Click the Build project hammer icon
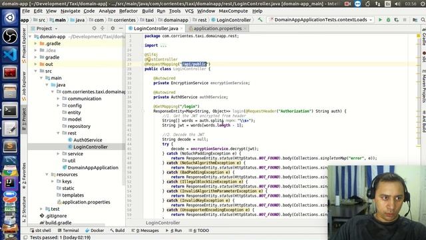The height and width of the screenshot is (240, 426). click(x=260, y=20)
